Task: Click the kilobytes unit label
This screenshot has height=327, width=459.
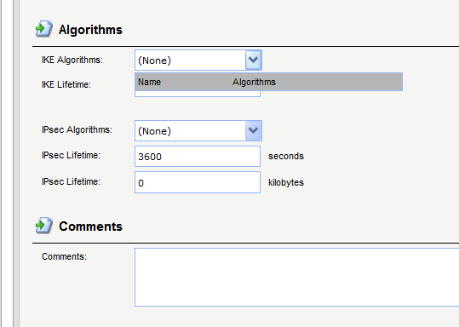Action: pos(286,183)
